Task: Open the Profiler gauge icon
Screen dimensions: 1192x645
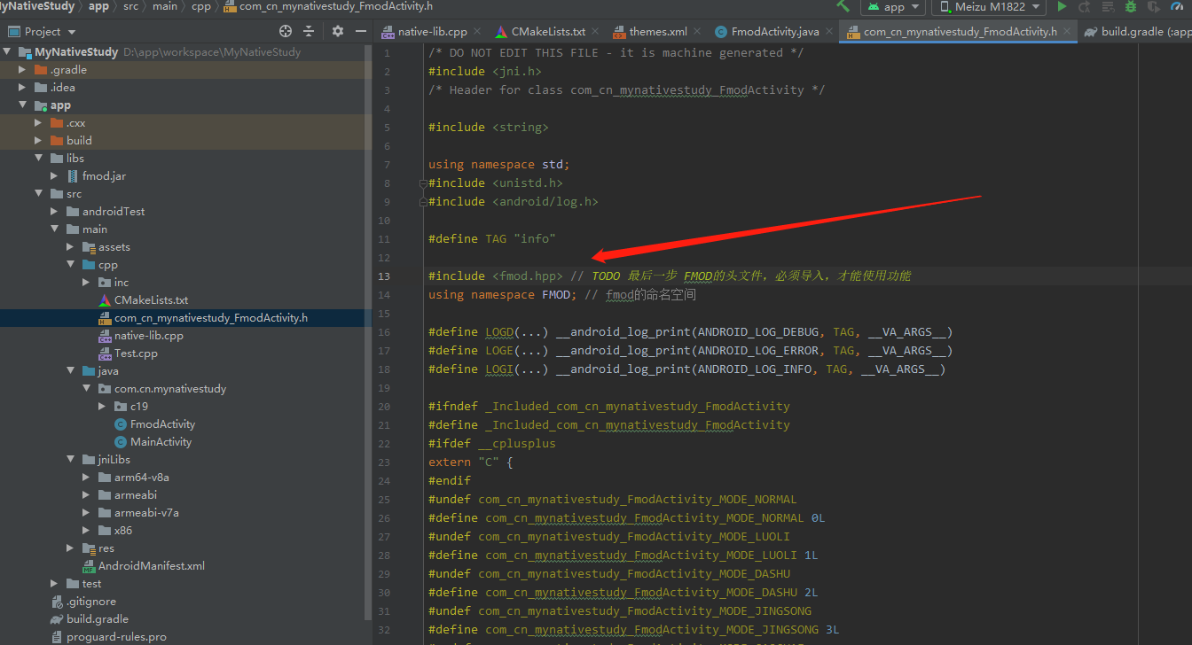Action: (1178, 6)
